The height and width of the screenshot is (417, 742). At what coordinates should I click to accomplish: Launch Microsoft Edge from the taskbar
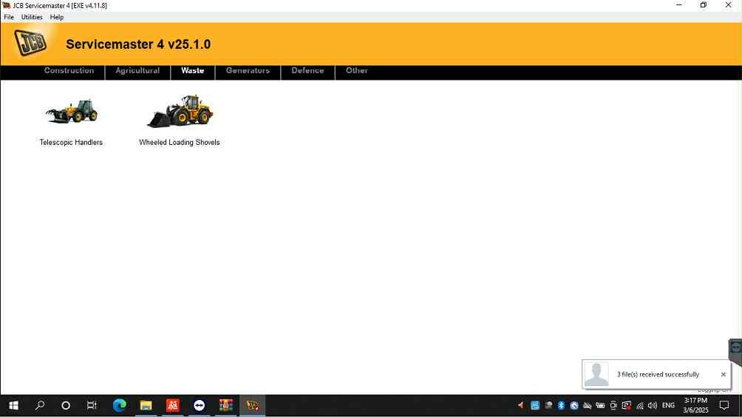click(x=119, y=406)
